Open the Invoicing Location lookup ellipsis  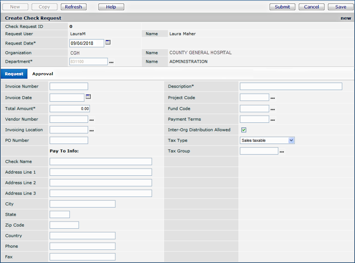click(92, 130)
